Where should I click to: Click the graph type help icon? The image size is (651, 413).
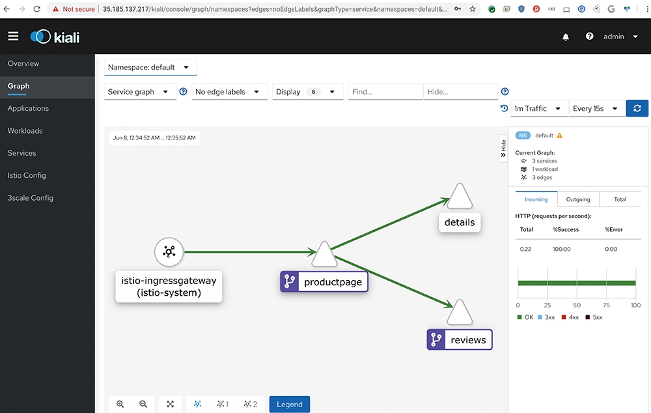[183, 92]
